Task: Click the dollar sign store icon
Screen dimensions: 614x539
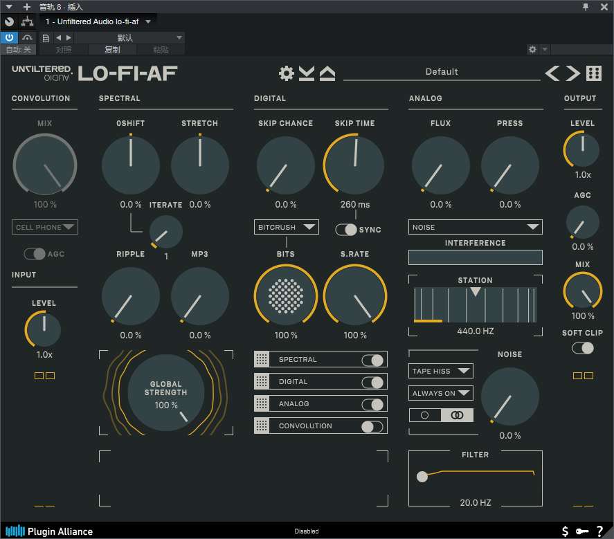Action: point(565,531)
